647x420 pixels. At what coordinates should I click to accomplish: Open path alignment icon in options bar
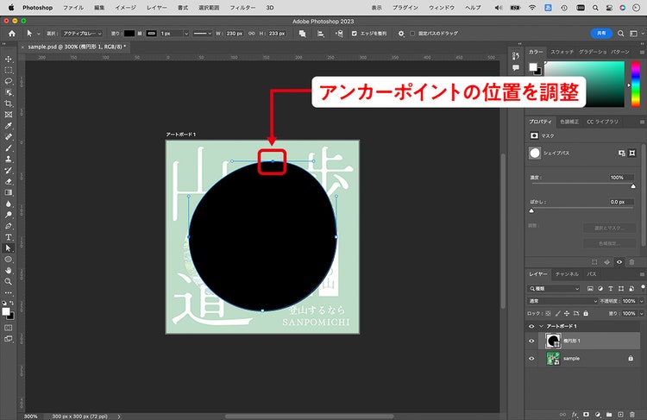(321, 34)
